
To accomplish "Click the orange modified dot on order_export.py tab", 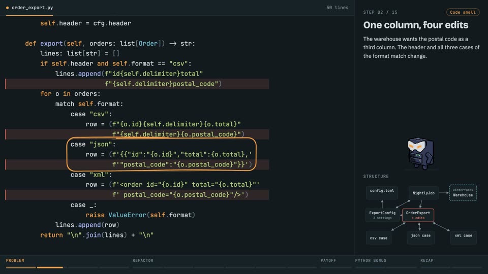I will tap(8, 8).
